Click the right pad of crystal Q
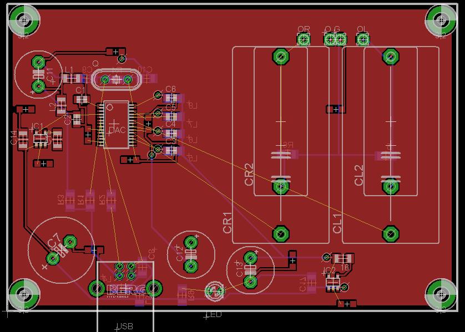 coord(128,79)
